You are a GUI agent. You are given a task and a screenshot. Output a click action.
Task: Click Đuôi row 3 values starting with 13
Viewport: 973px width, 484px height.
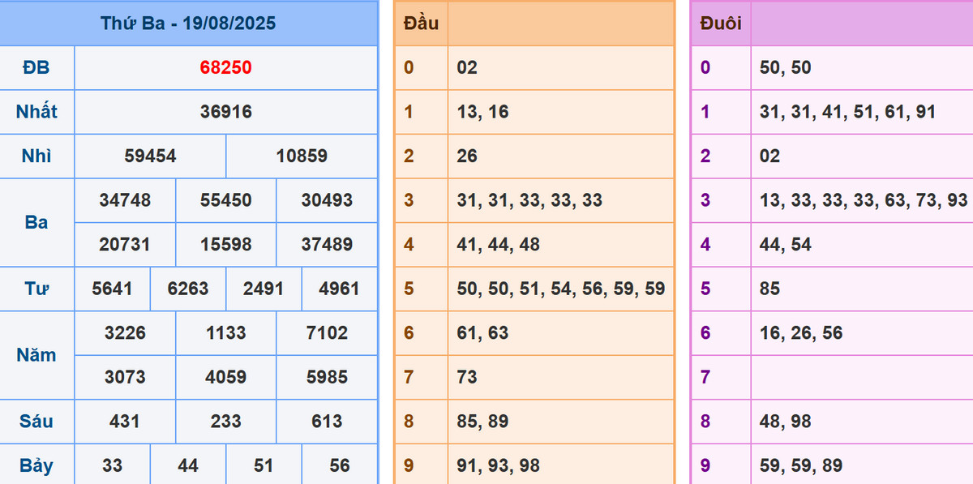[x=863, y=200]
